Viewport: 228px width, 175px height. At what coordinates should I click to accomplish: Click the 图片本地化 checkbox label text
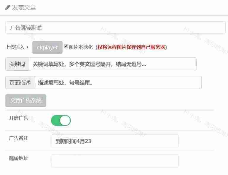tap(81, 47)
